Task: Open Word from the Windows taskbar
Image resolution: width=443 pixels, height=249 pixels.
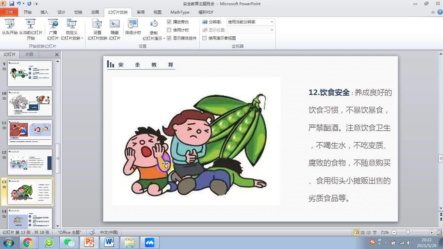Action: tap(109, 242)
